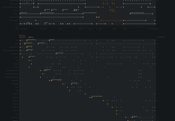Viewport: 175px width, 121px height.
Task: Click the orange introduction dot in Propulsion gel row
Action: tap(112, 107)
